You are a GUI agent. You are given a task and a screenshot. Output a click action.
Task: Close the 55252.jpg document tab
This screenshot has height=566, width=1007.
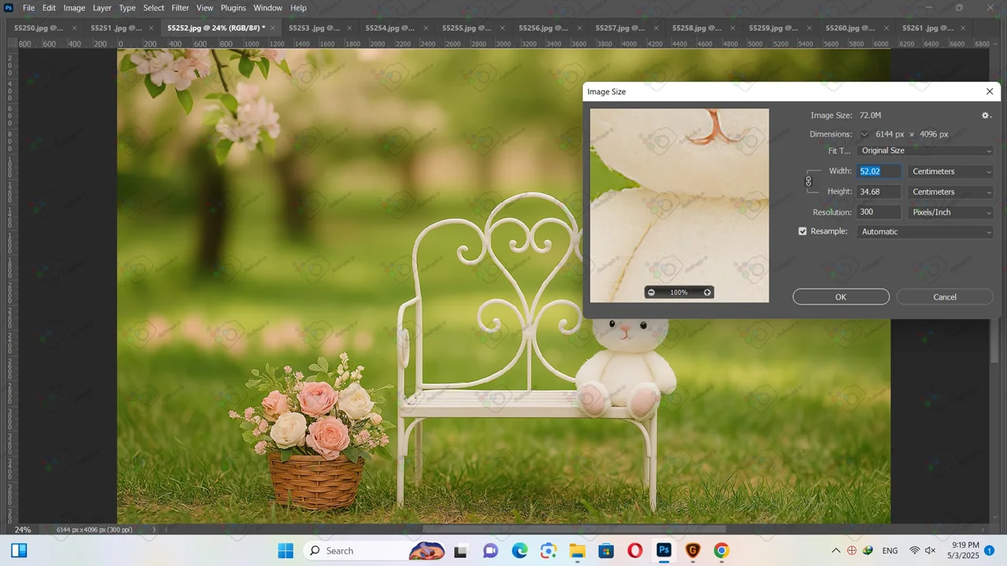click(x=273, y=28)
